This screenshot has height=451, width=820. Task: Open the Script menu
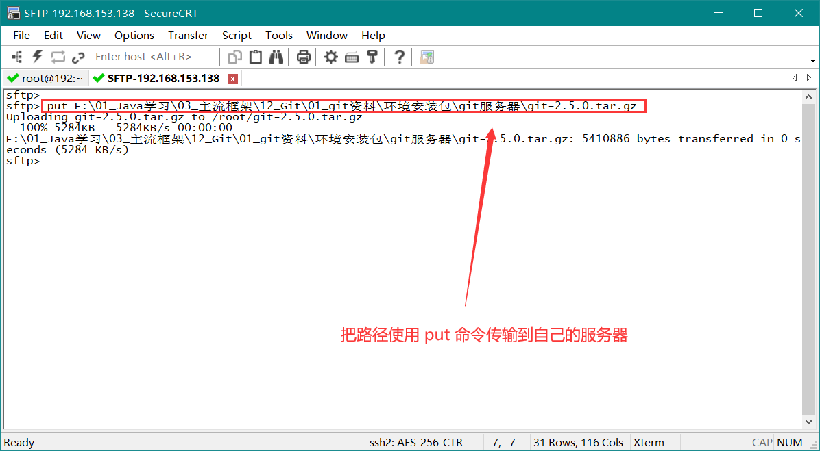pos(237,35)
